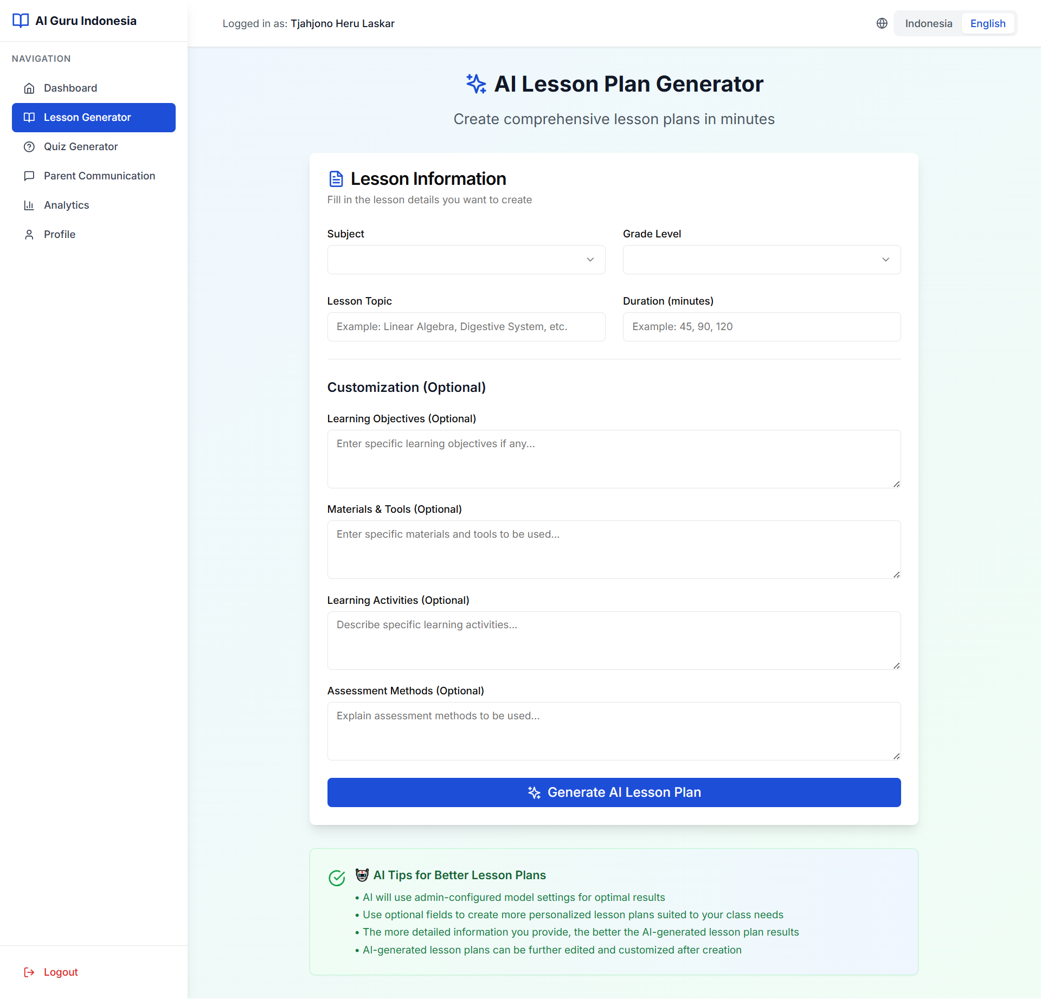The width and height of the screenshot is (1041, 999).
Task: Click the Lesson Generator book icon
Action: [x=29, y=117]
